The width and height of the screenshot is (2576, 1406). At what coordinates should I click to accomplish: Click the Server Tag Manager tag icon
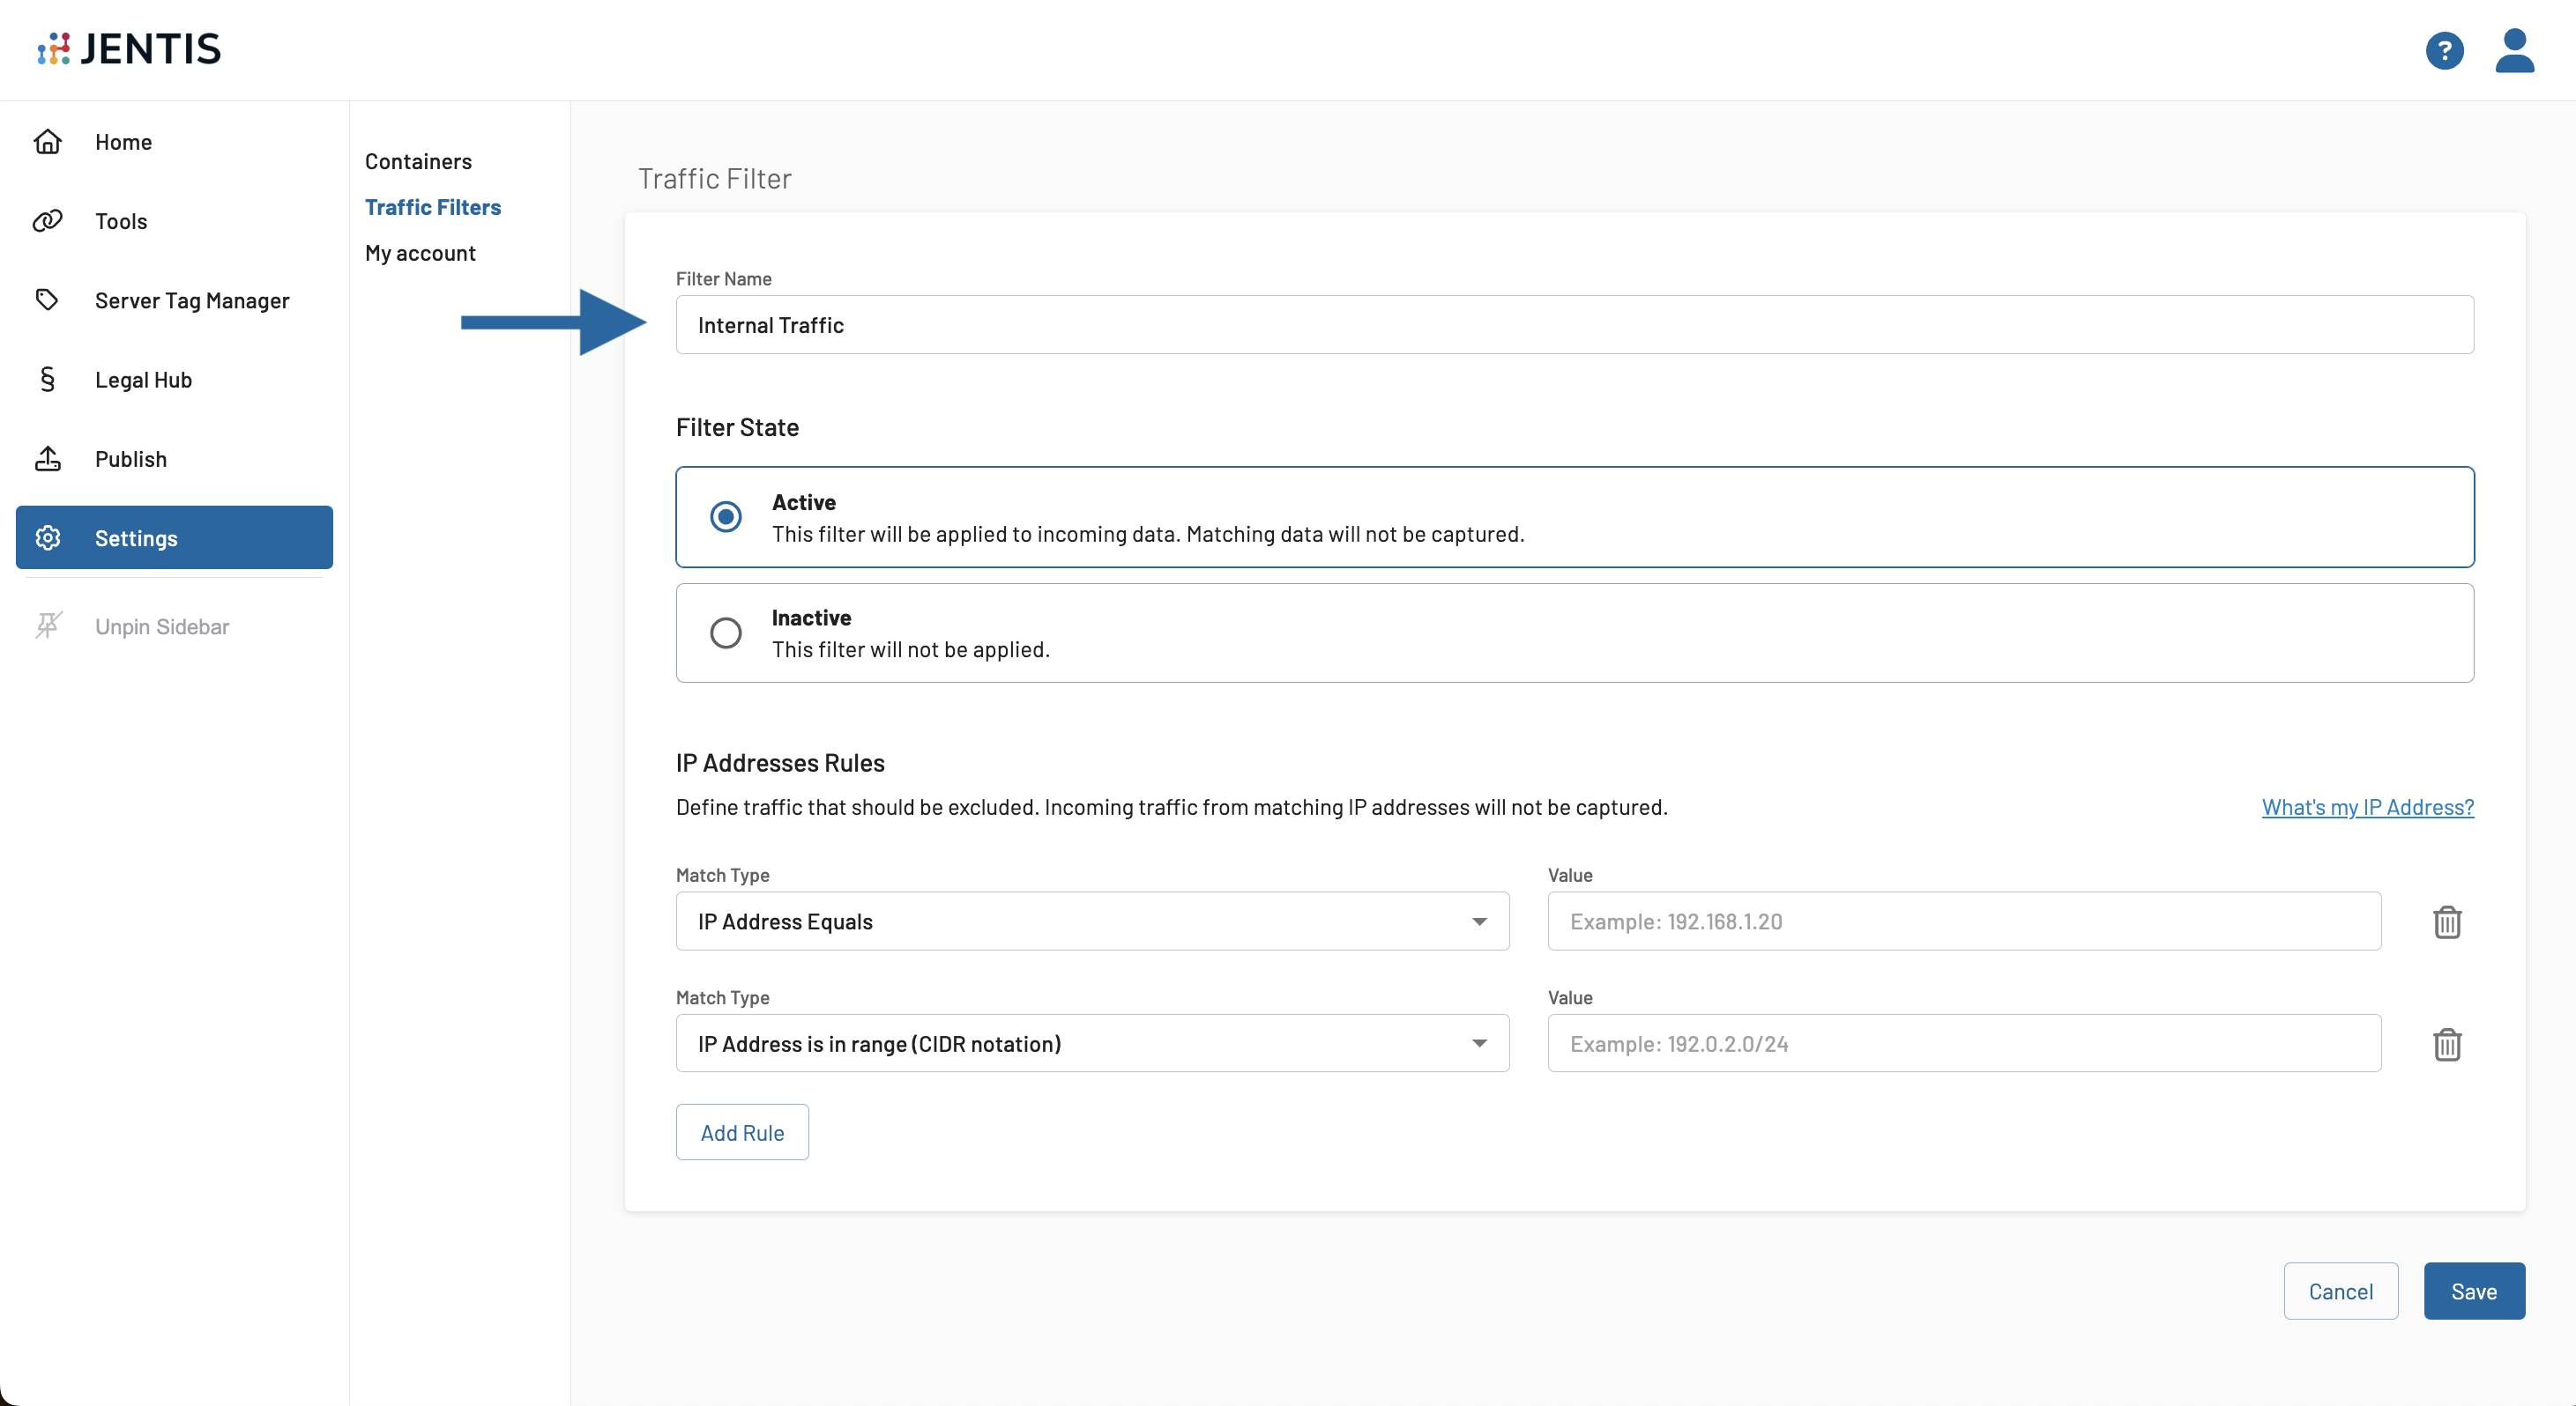point(47,300)
